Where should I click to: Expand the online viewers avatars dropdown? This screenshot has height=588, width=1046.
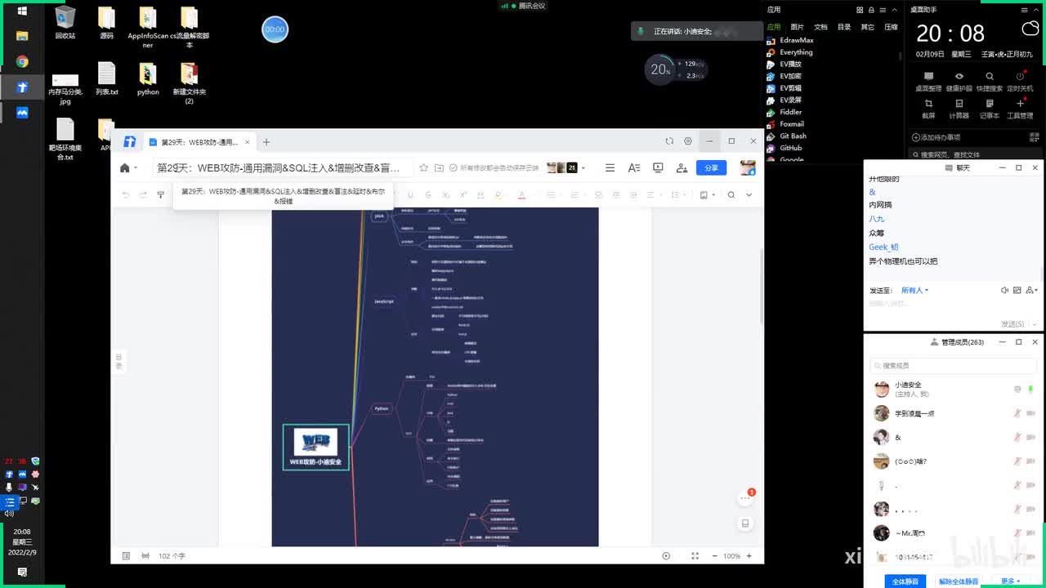565,167
